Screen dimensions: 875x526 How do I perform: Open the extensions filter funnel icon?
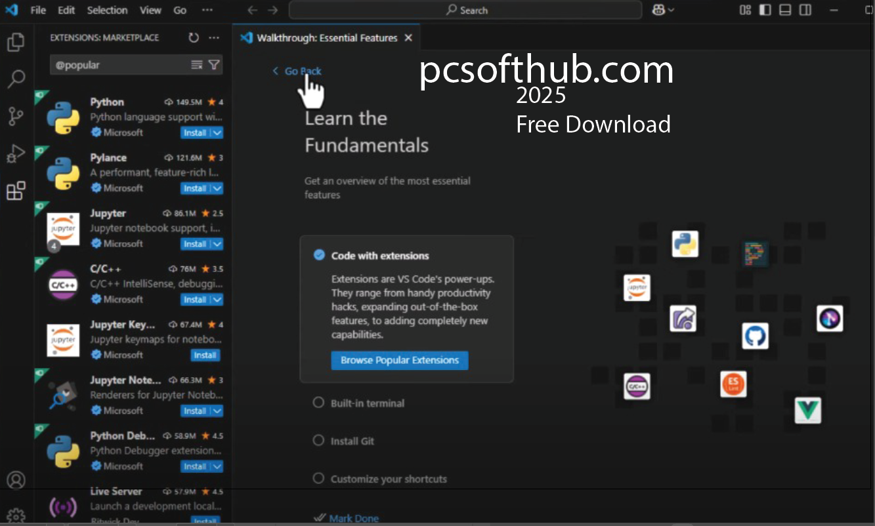point(214,65)
